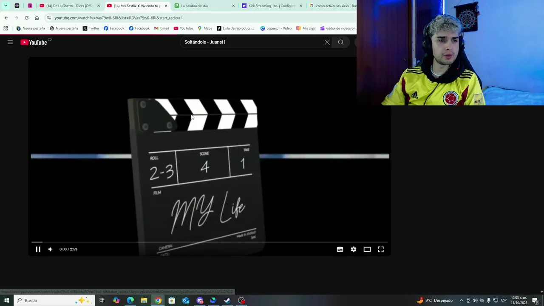Clear the YouTube search query
The image size is (544, 306).
(x=327, y=42)
